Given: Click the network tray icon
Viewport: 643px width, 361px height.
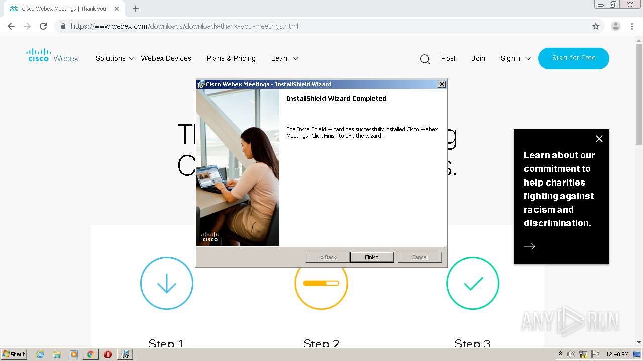Looking at the screenshot, I should (583, 354).
